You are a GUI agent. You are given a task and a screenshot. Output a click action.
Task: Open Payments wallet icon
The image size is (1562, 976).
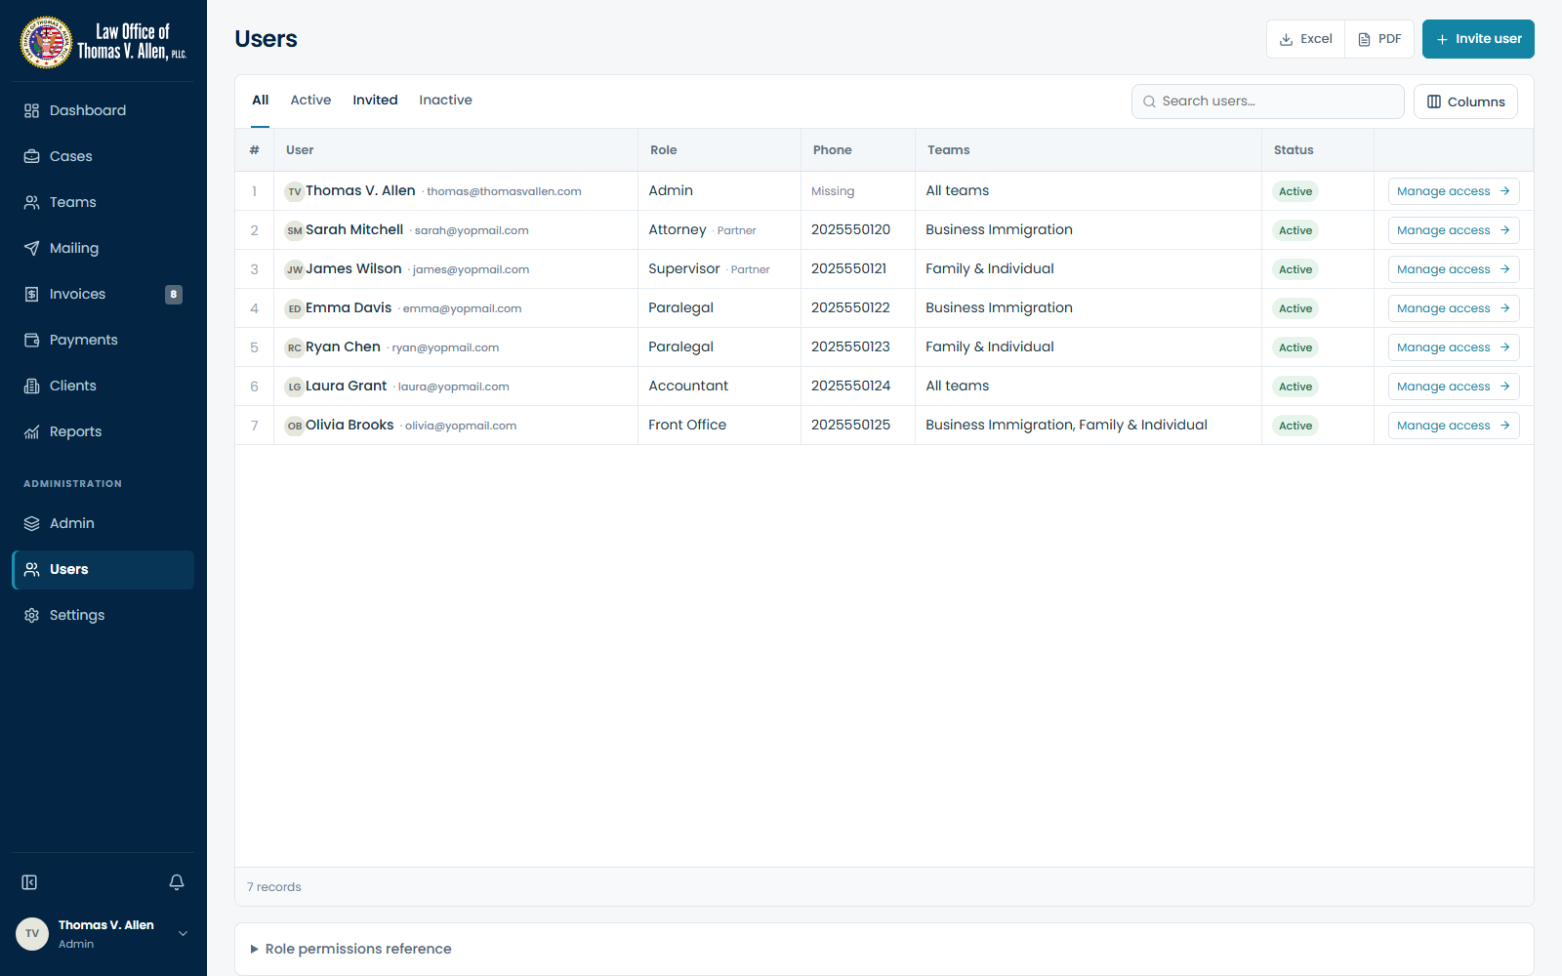pos(31,340)
